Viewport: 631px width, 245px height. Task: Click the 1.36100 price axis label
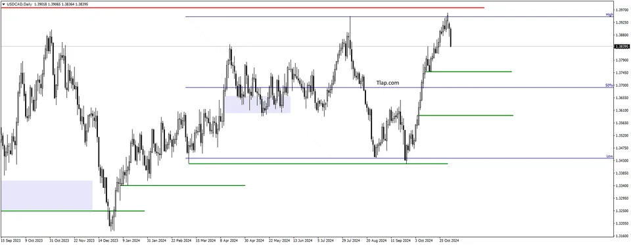[x=622, y=110]
